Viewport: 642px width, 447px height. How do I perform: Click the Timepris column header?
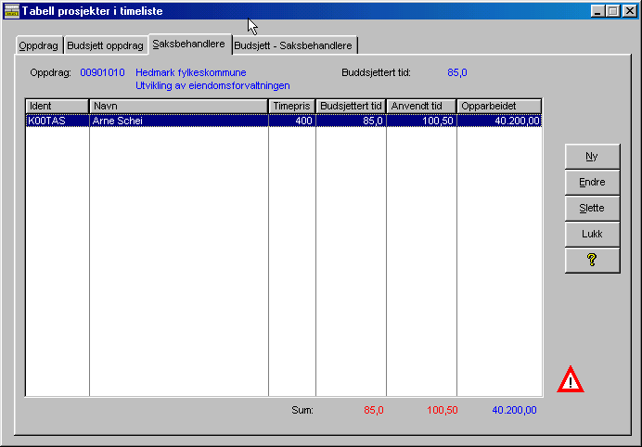291,106
